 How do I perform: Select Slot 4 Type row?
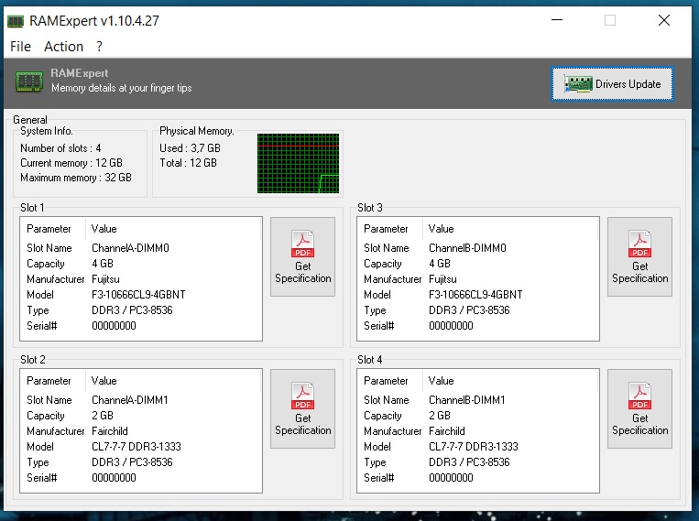click(478, 462)
